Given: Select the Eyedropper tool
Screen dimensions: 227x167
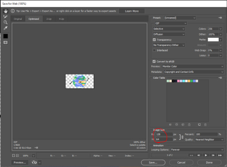Looking at the screenshot, I should click(x=5, y=28).
